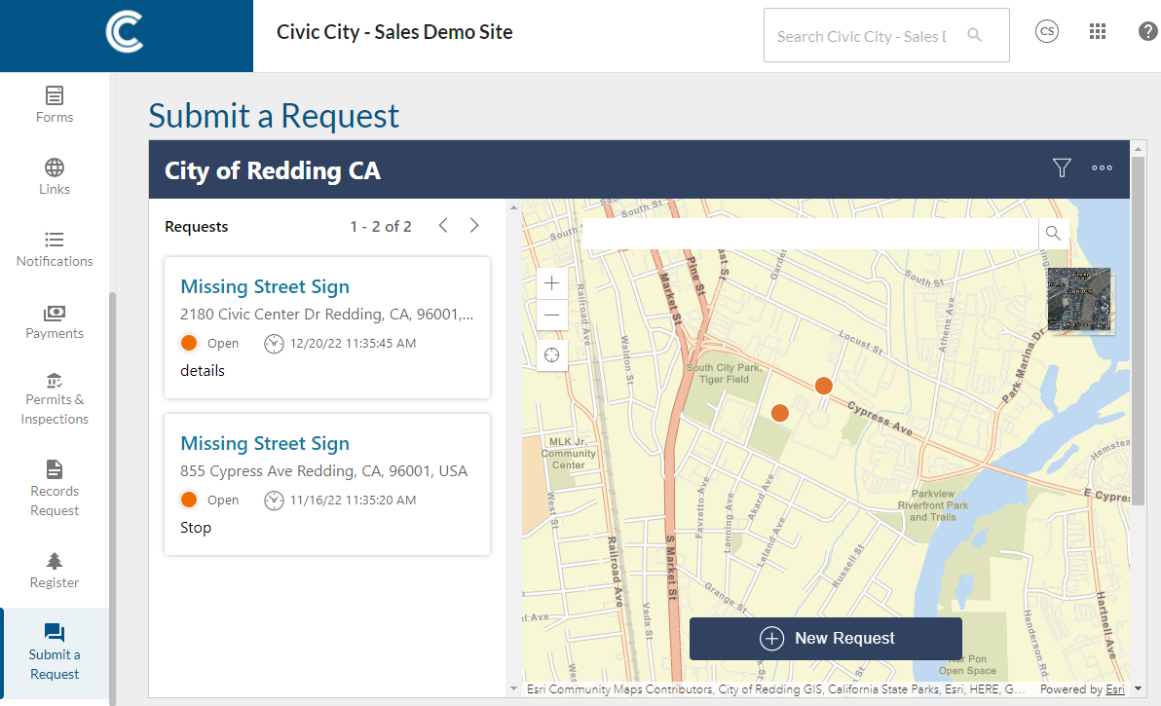
Task: Open the more options ellipsis menu
Action: point(1102,168)
